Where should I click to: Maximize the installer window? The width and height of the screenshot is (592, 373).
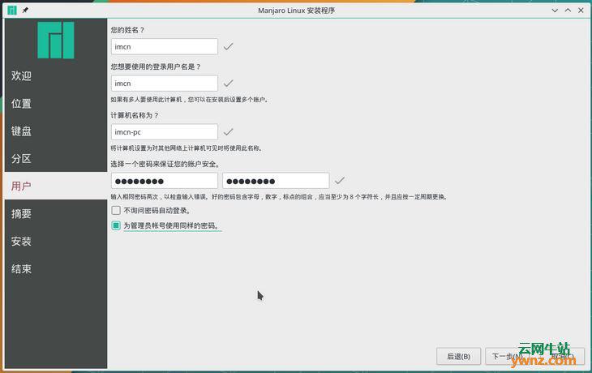pyautogui.click(x=568, y=11)
